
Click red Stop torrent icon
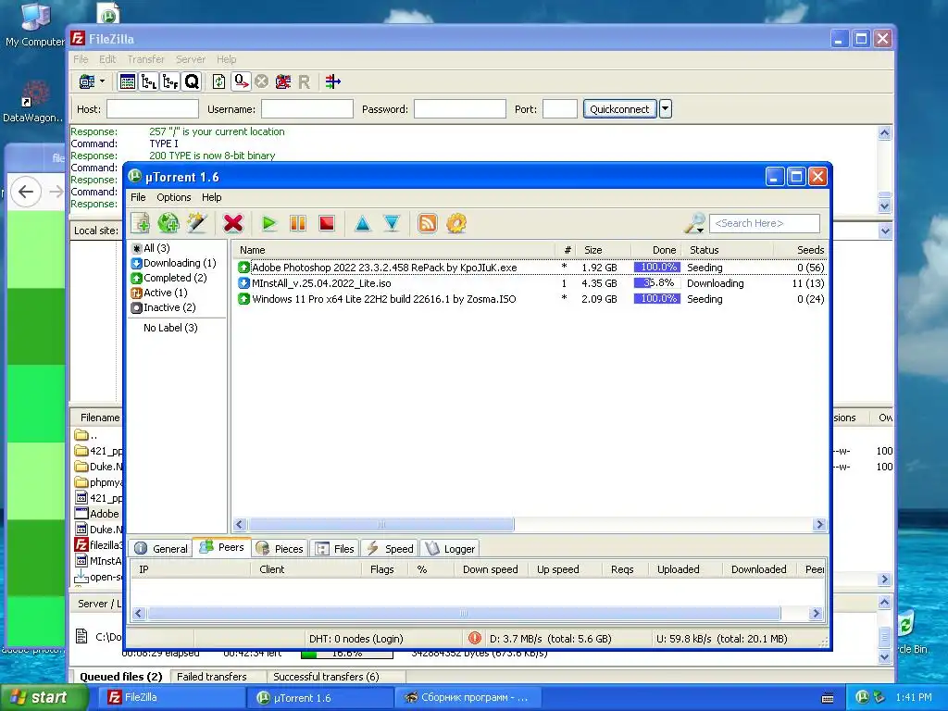coord(327,223)
